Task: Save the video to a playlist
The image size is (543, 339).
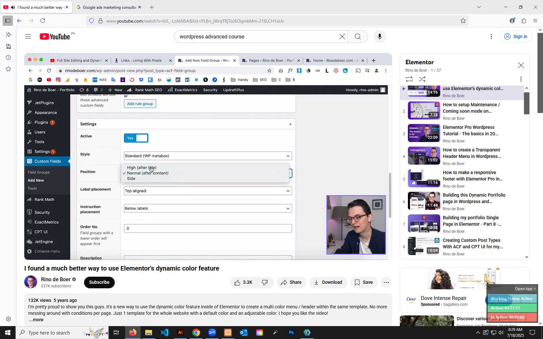Action: point(364,282)
